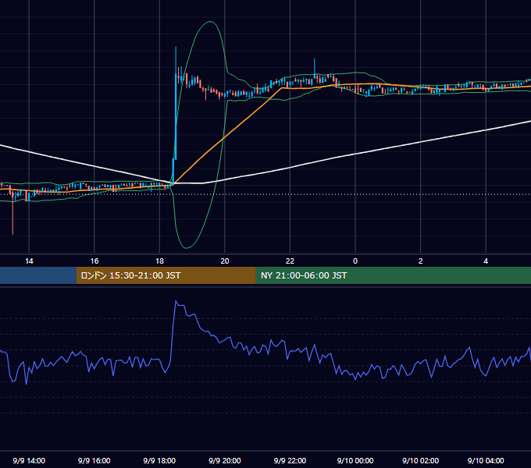531x468 pixels.
Task: Click the 9/10 00:00 time label
Action: [355, 460]
